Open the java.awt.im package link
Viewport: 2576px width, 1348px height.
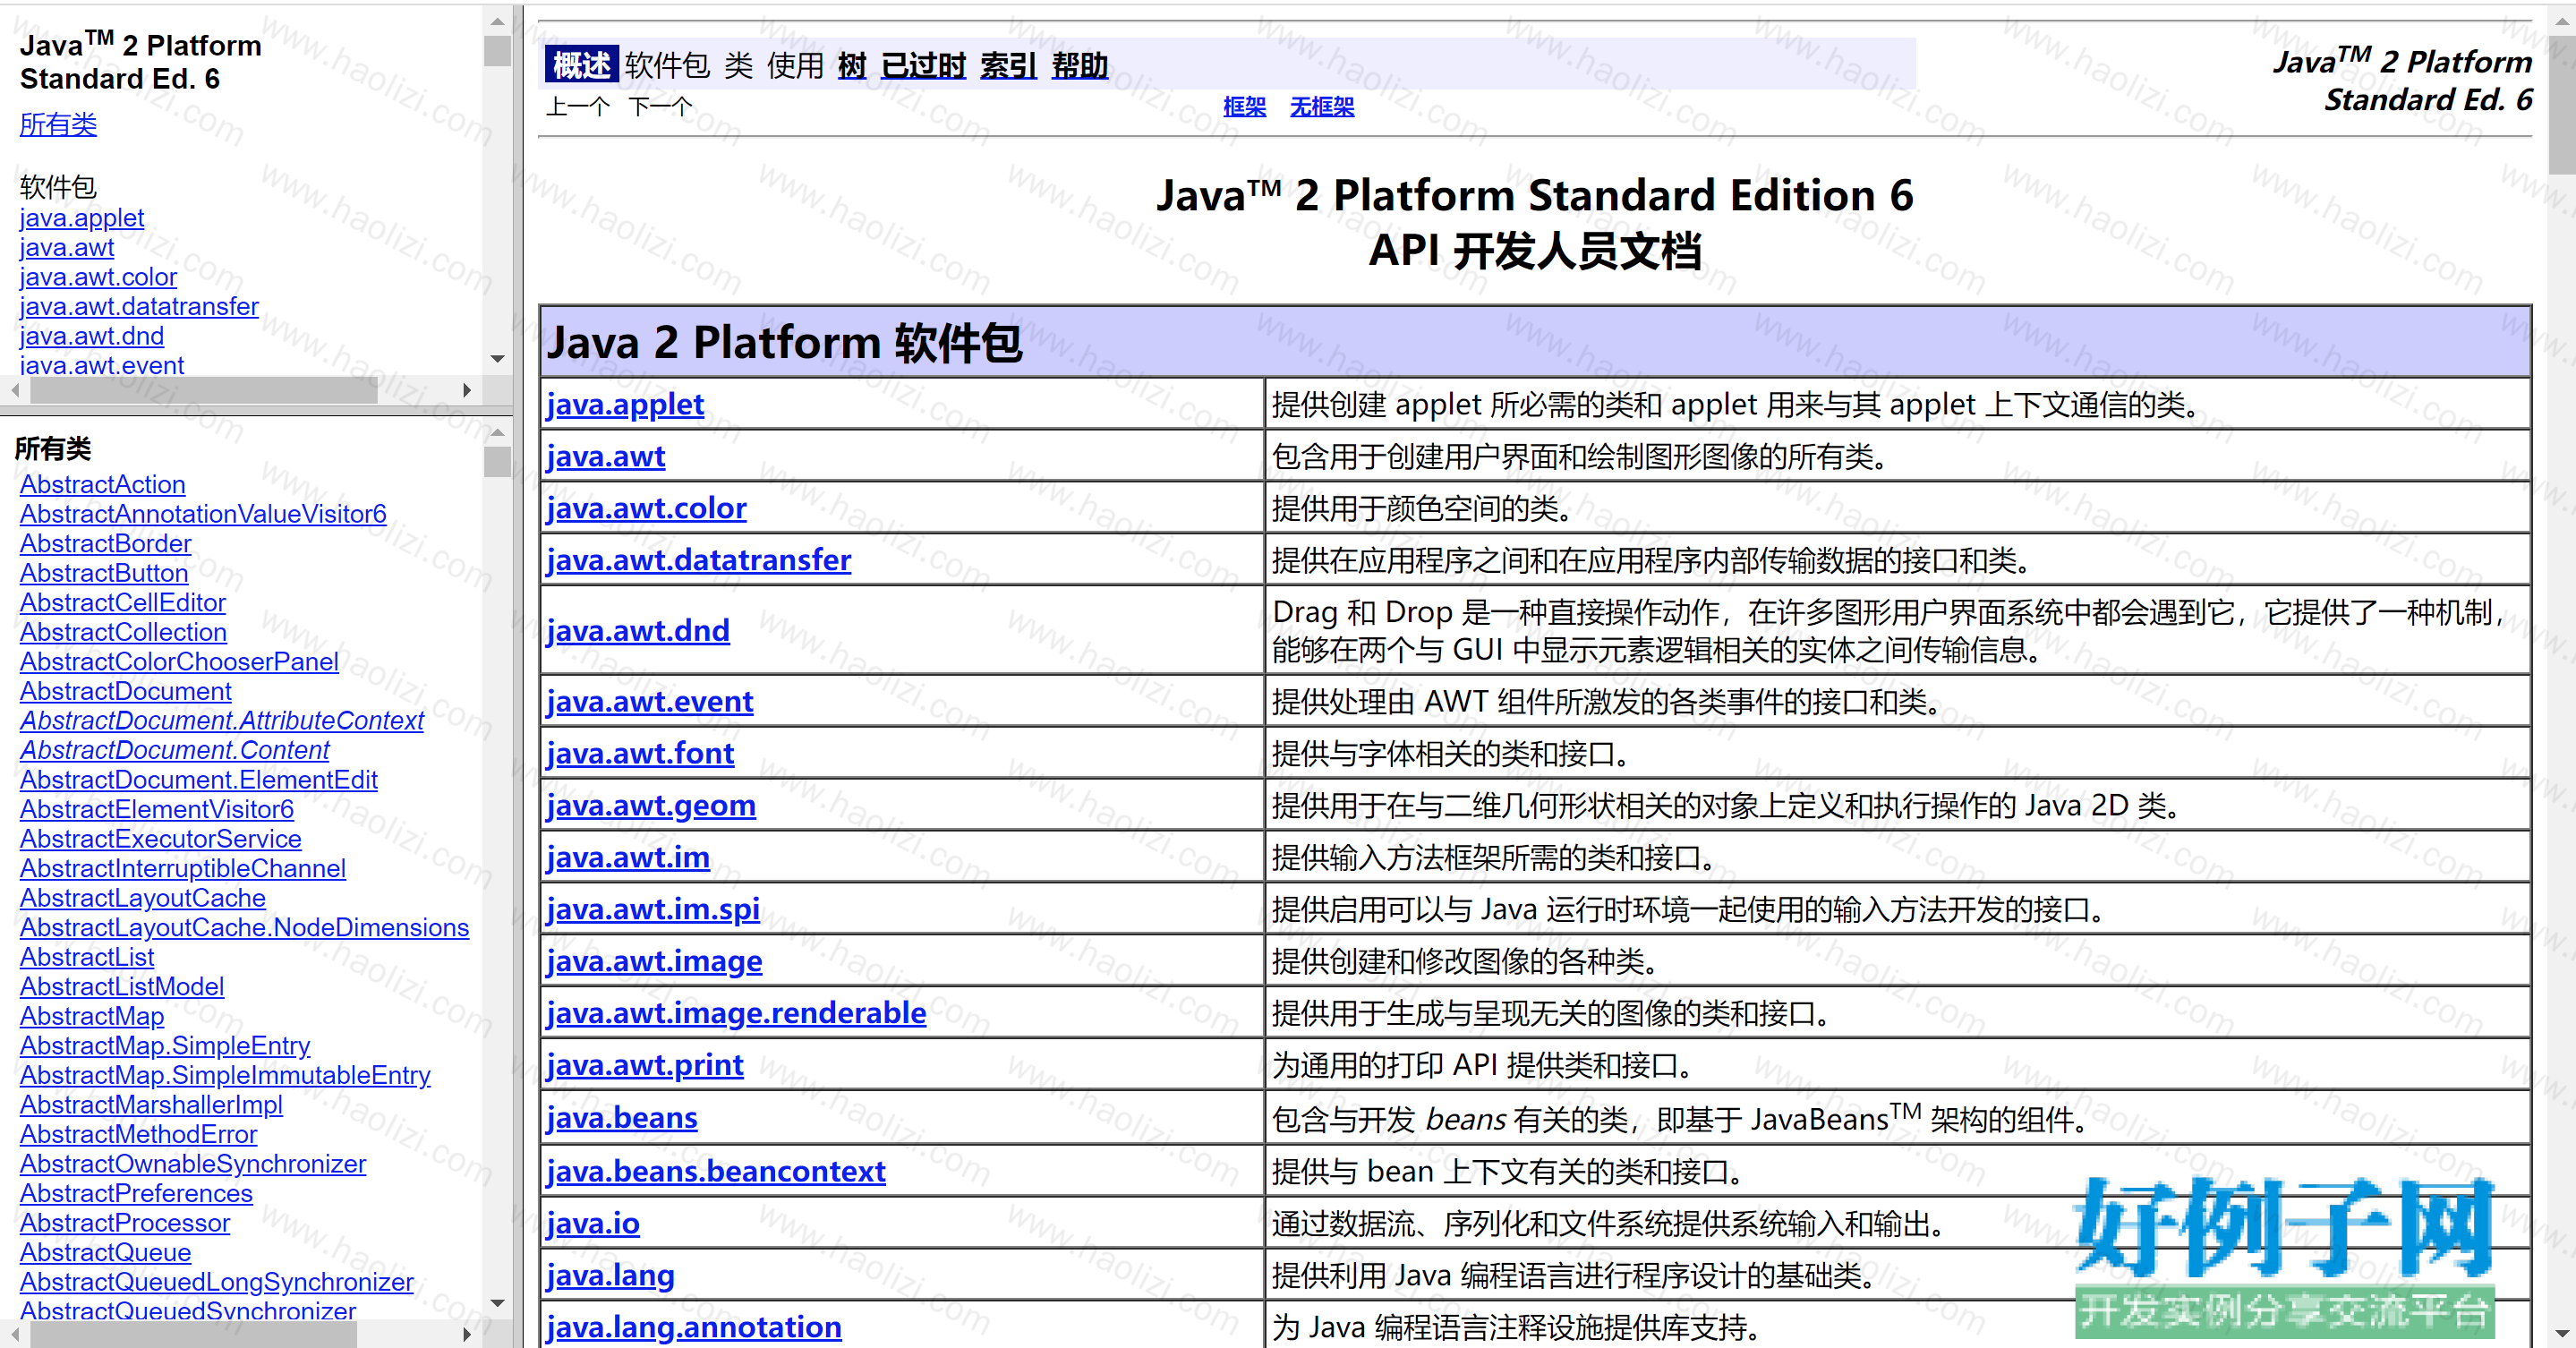click(628, 858)
